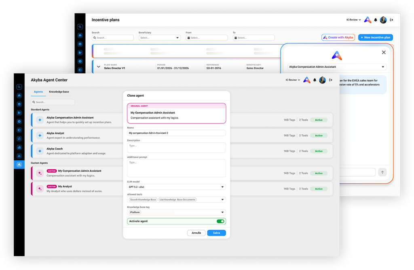Open user avatar in Agent Center header
Screen dimensions: 414x270
coord(322,80)
